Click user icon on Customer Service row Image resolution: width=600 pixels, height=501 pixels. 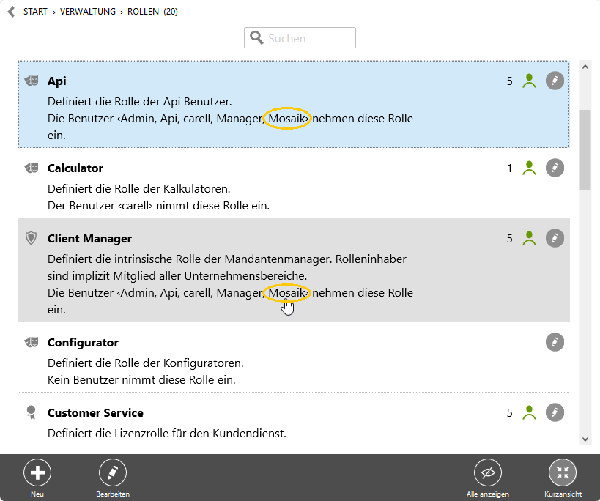point(530,412)
